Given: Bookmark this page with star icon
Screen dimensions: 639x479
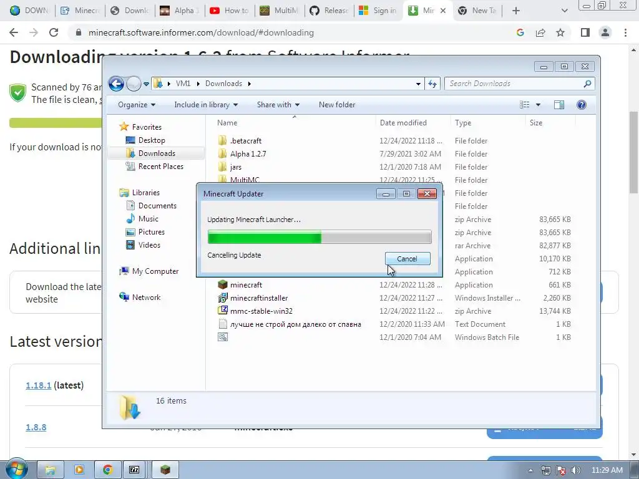Looking at the screenshot, I should 560,32.
